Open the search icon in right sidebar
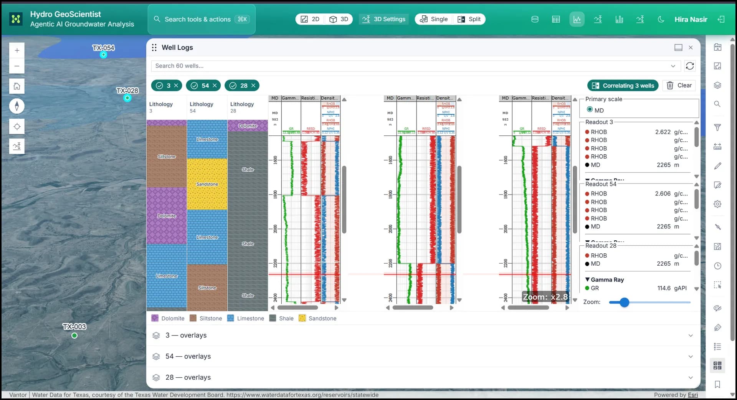Image resolution: width=737 pixels, height=400 pixels. click(717, 104)
